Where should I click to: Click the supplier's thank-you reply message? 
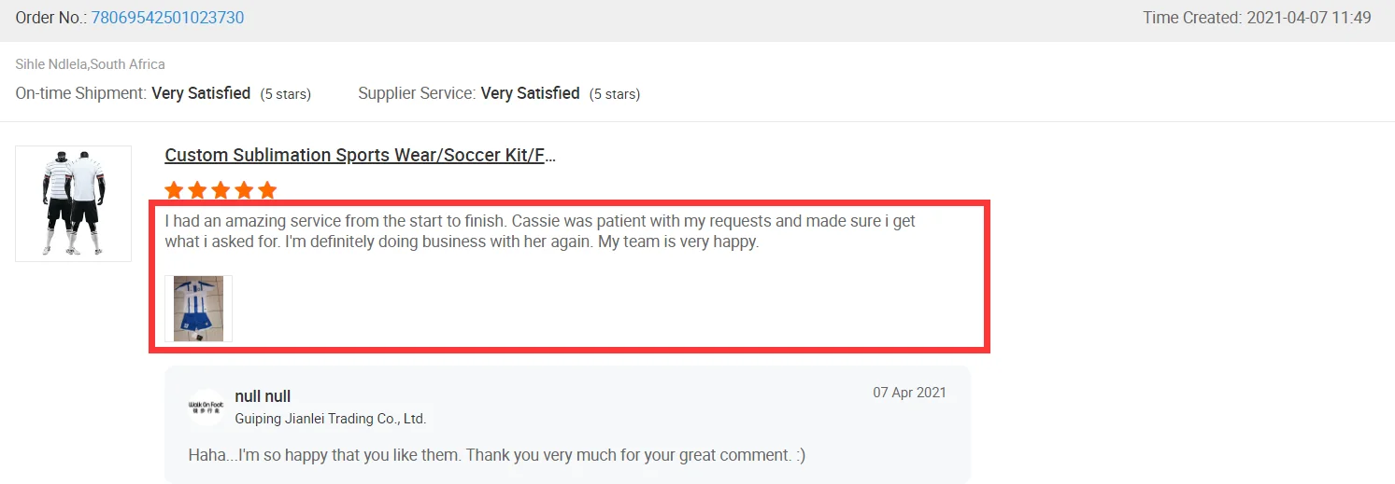(x=496, y=455)
